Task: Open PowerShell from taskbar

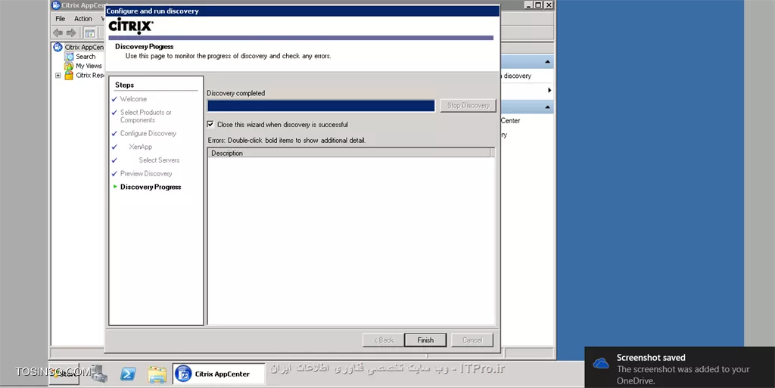Action: (x=128, y=374)
